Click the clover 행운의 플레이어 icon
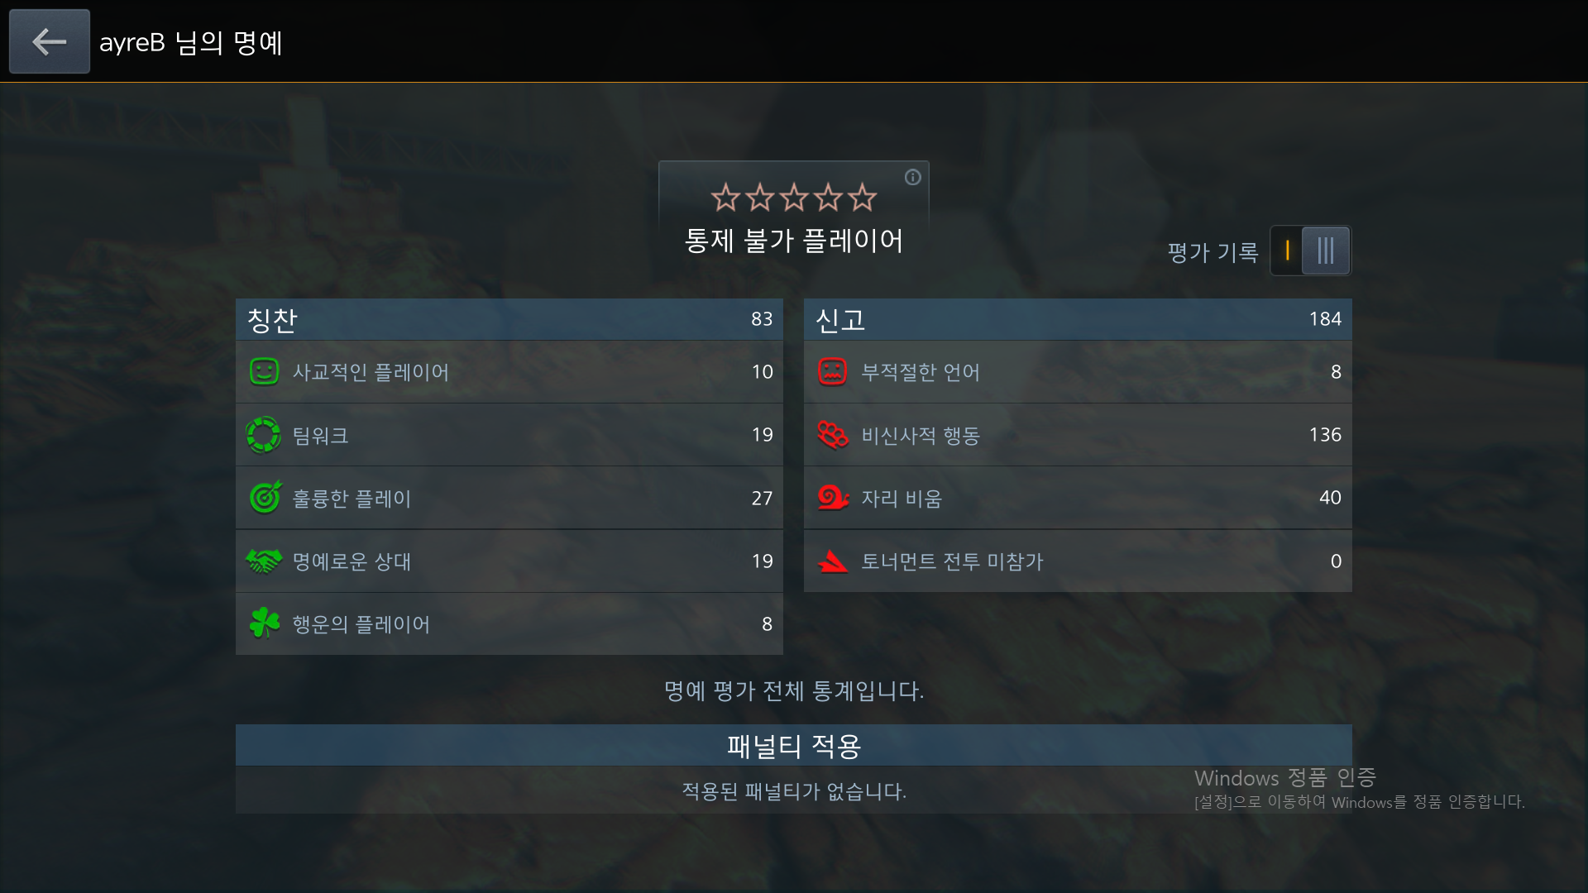Image resolution: width=1588 pixels, height=893 pixels. [265, 623]
